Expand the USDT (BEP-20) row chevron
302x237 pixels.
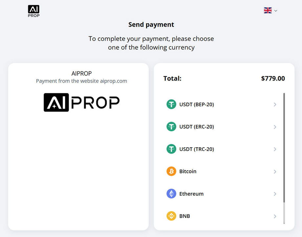[x=275, y=105]
